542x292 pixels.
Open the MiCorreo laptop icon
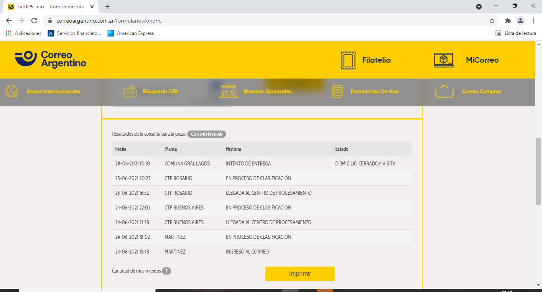coord(443,60)
